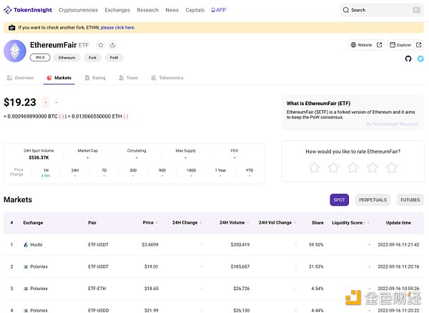The width and height of the screenshot is (429, 313).
Task: Open the GitHub icon link
Action: tap(408, 59)
